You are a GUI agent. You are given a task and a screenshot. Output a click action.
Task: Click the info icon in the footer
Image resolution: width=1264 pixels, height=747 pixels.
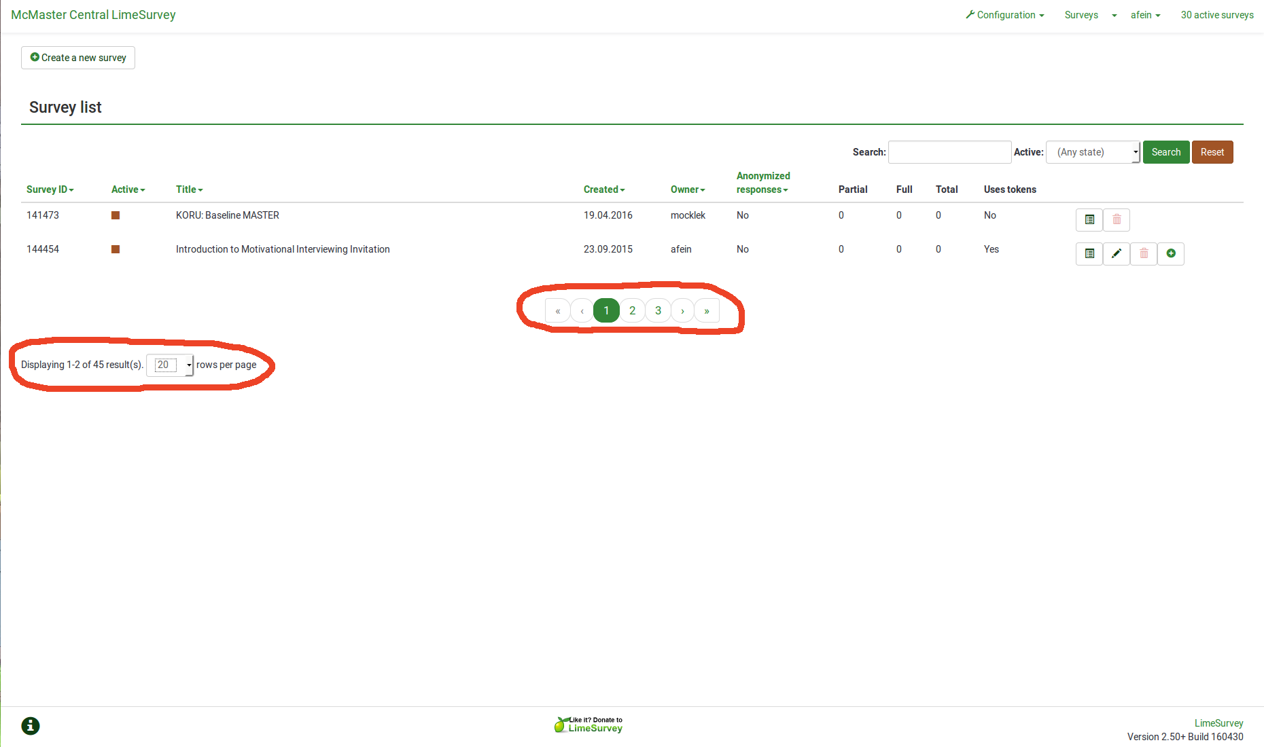point(31,726)
